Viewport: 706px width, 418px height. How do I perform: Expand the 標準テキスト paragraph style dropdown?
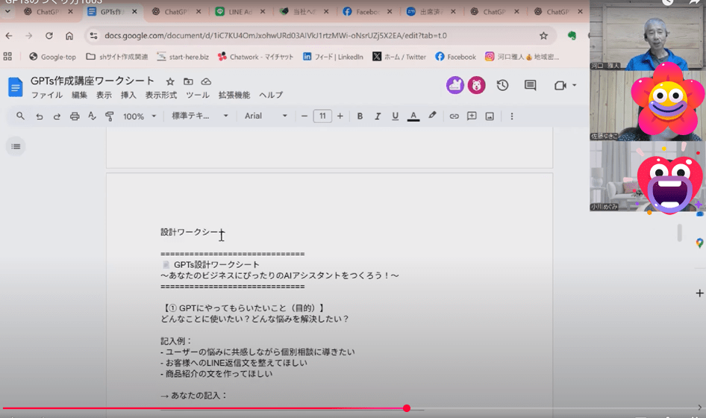point(200,116)
